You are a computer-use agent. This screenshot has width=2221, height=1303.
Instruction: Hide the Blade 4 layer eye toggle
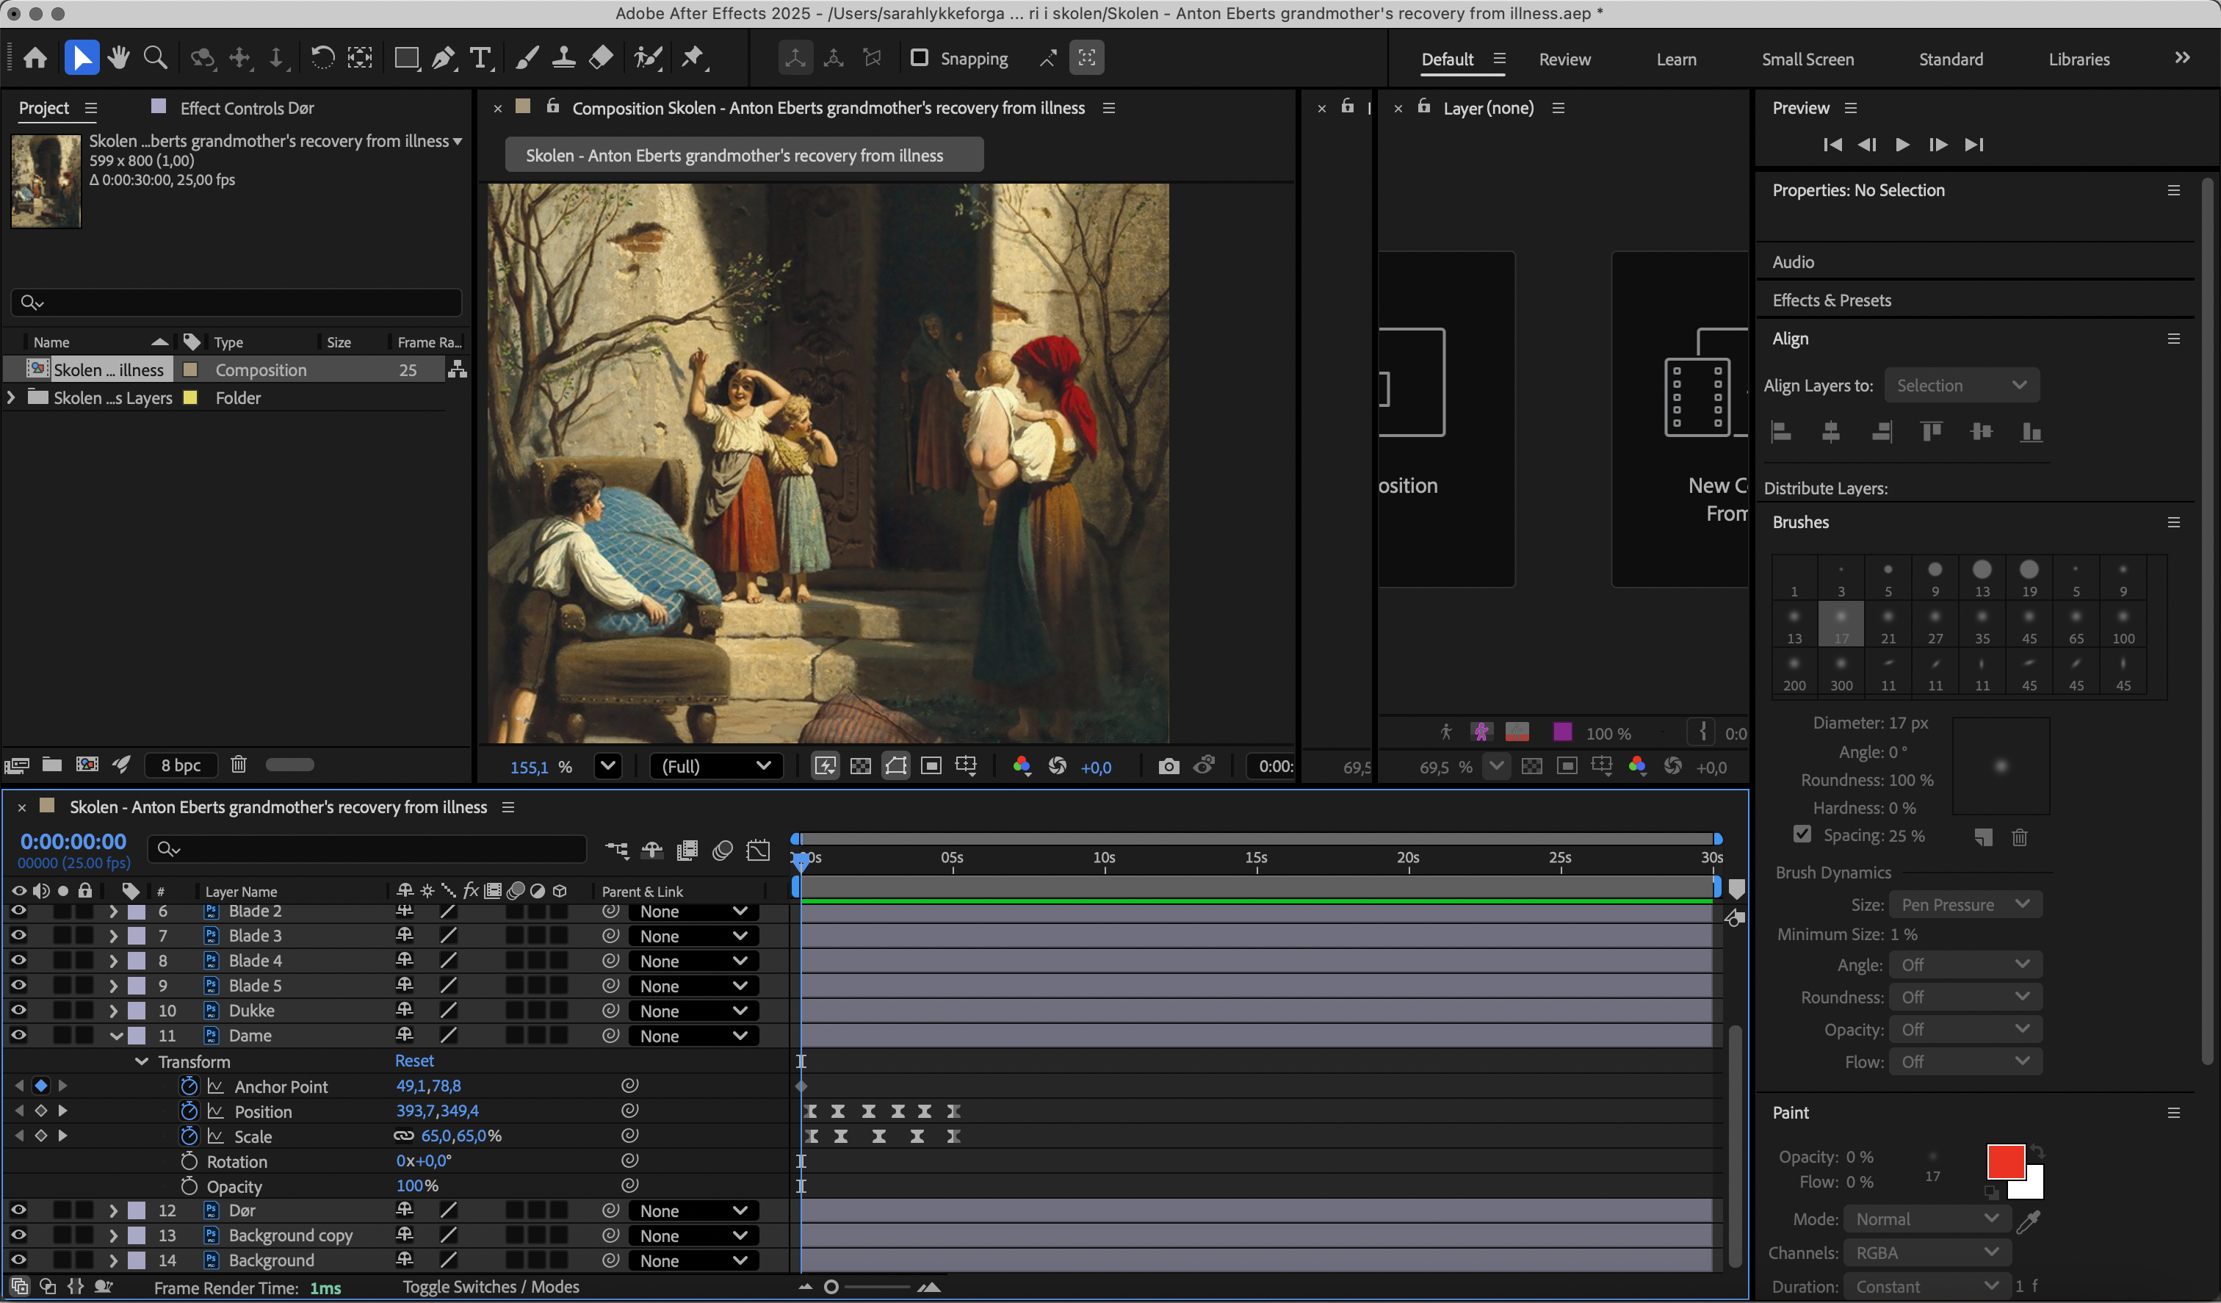coord(18,960)
